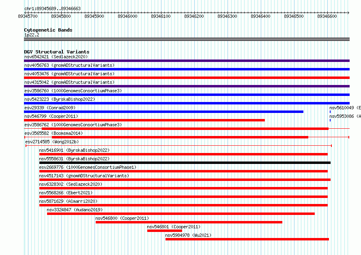Open nsv546801 (Cooper2011) label
This screenshot has height=255, width=361.
pos(174,227)
